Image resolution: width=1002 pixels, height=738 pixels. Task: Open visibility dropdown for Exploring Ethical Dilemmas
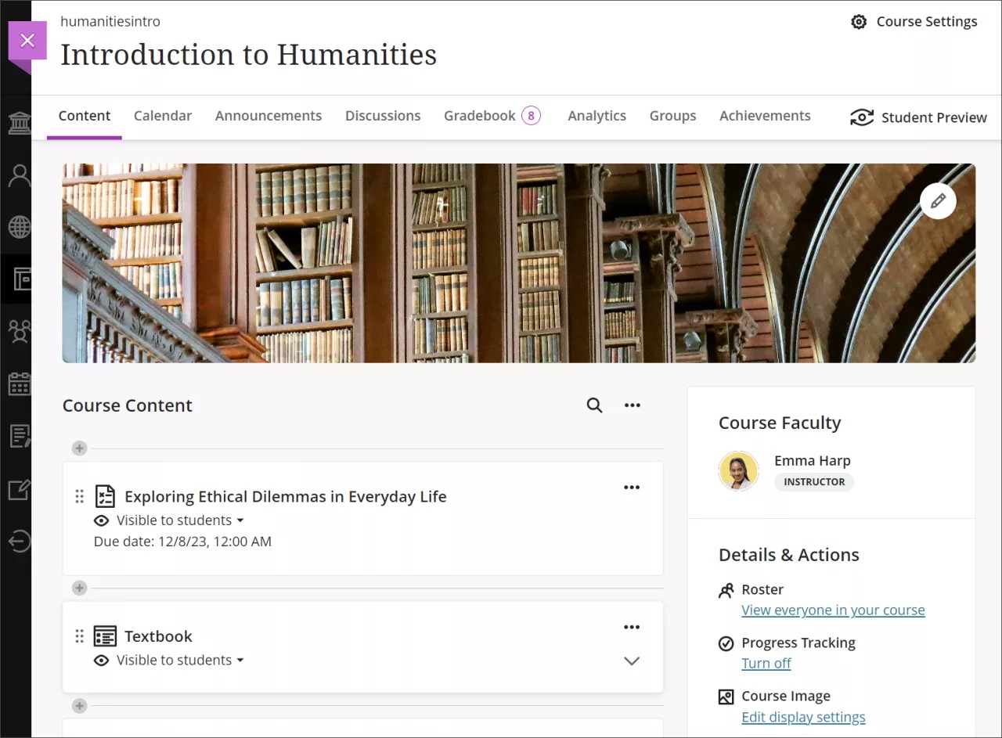click(241, 520)
